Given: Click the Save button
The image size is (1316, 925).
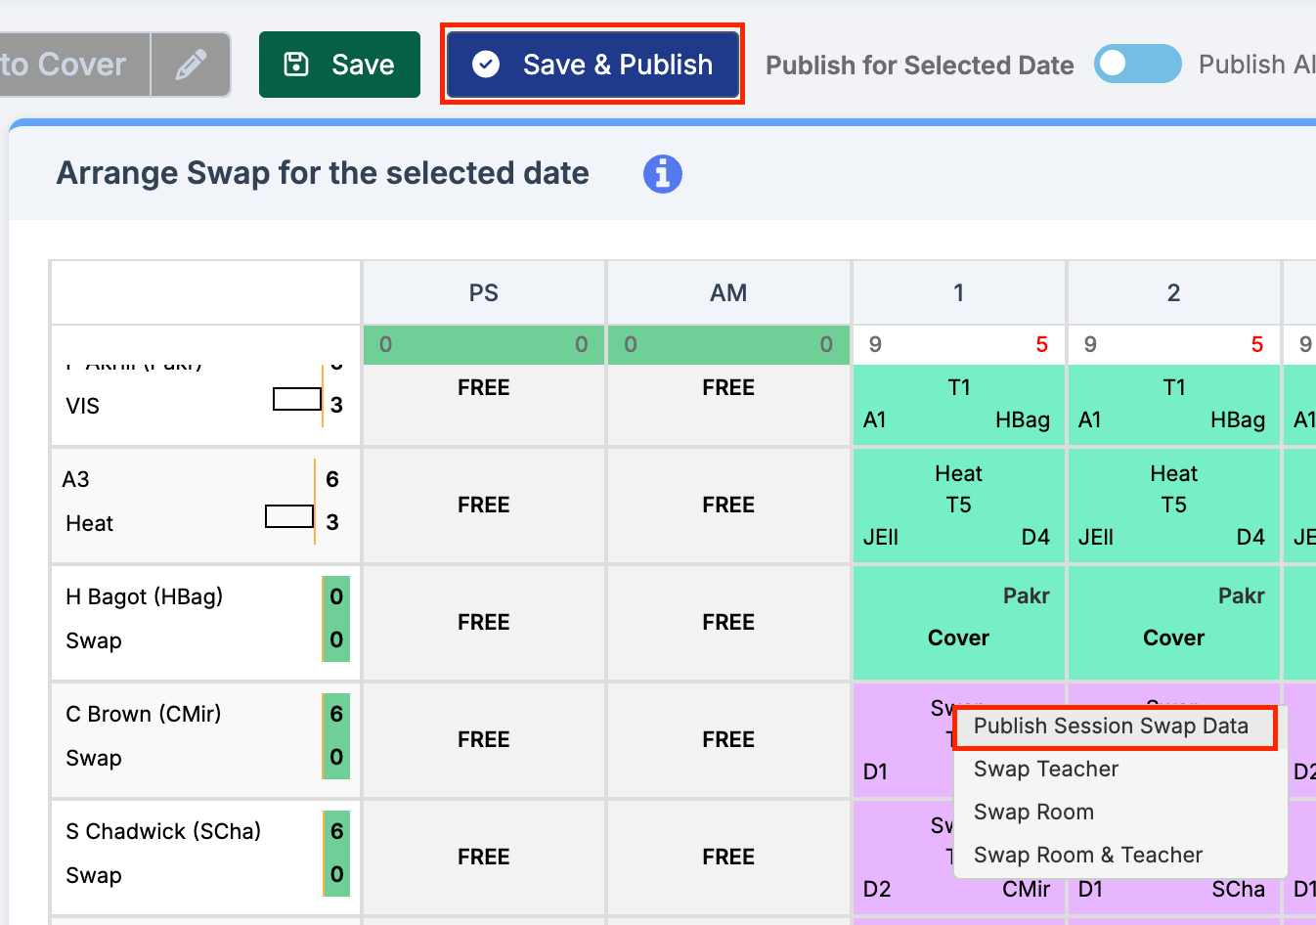Looking at the screenshot, I should tap(339, 65).
